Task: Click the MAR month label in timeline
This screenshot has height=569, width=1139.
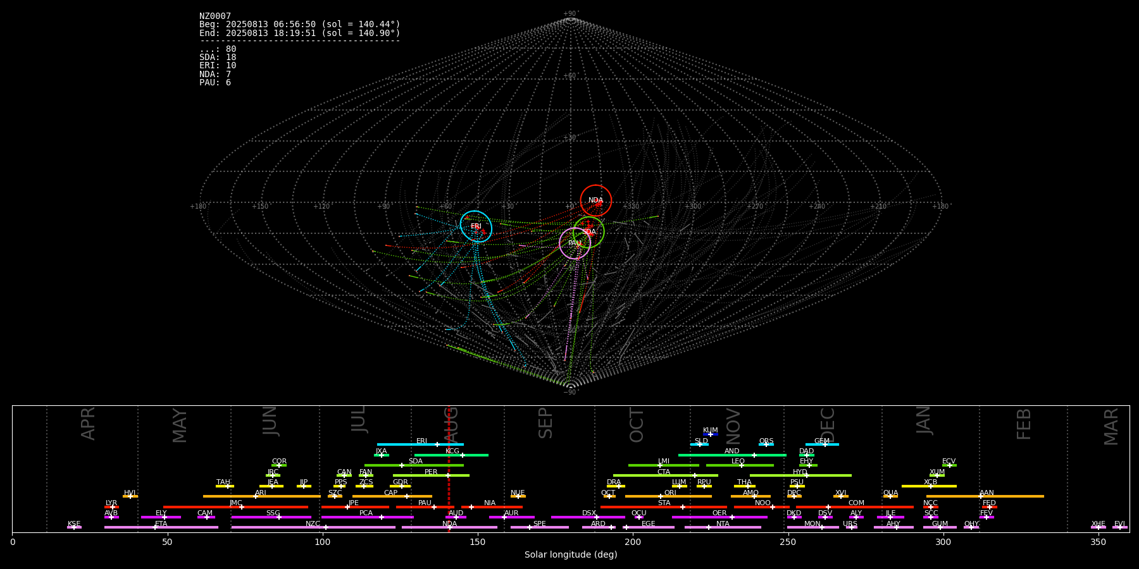Action: (1111, 427)
